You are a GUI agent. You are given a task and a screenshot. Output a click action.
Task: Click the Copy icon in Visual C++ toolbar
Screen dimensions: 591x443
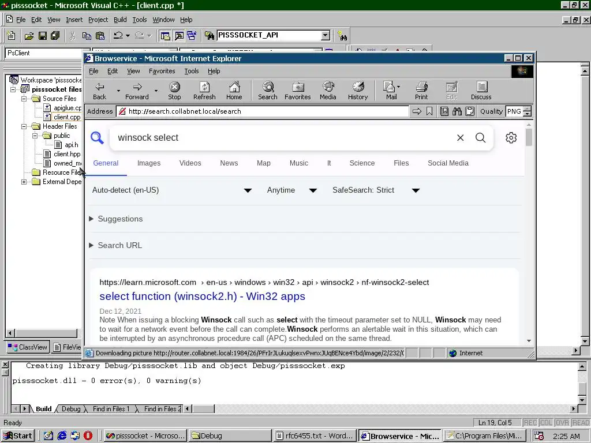point(87,36)
